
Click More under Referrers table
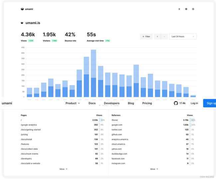154,169
